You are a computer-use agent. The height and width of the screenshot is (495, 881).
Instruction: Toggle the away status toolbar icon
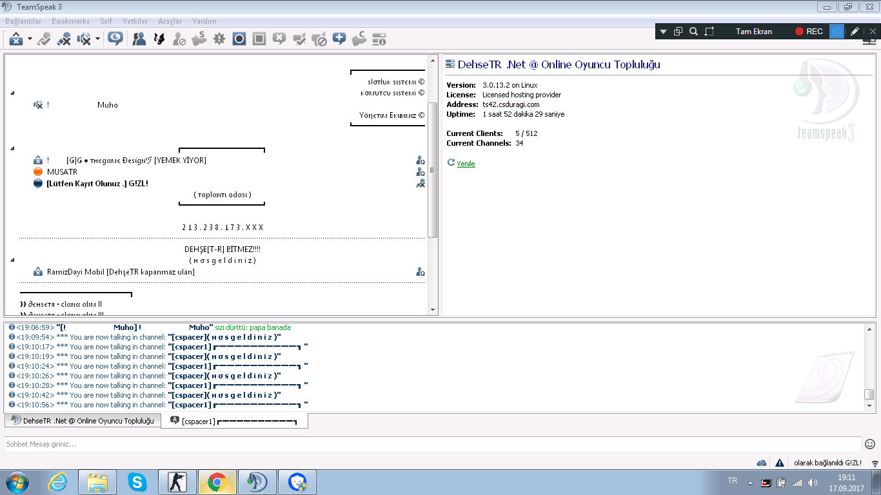click(16, 39)
